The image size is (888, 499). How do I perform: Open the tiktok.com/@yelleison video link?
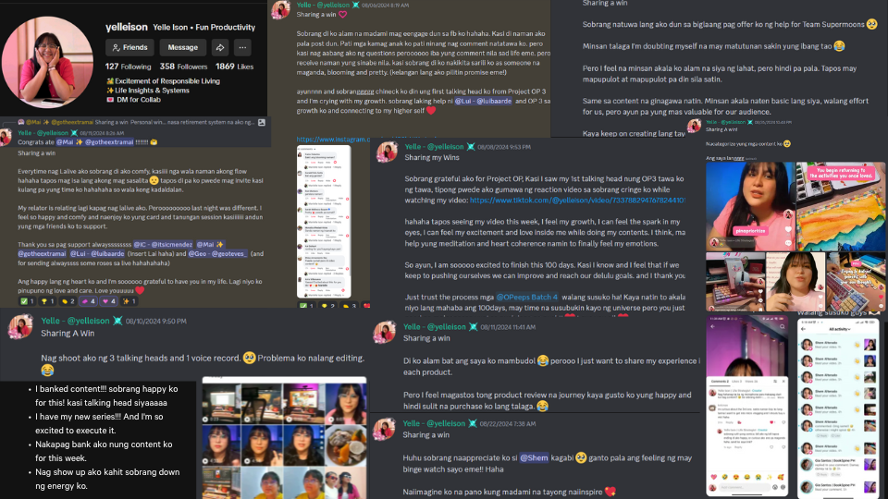point(577,201)
